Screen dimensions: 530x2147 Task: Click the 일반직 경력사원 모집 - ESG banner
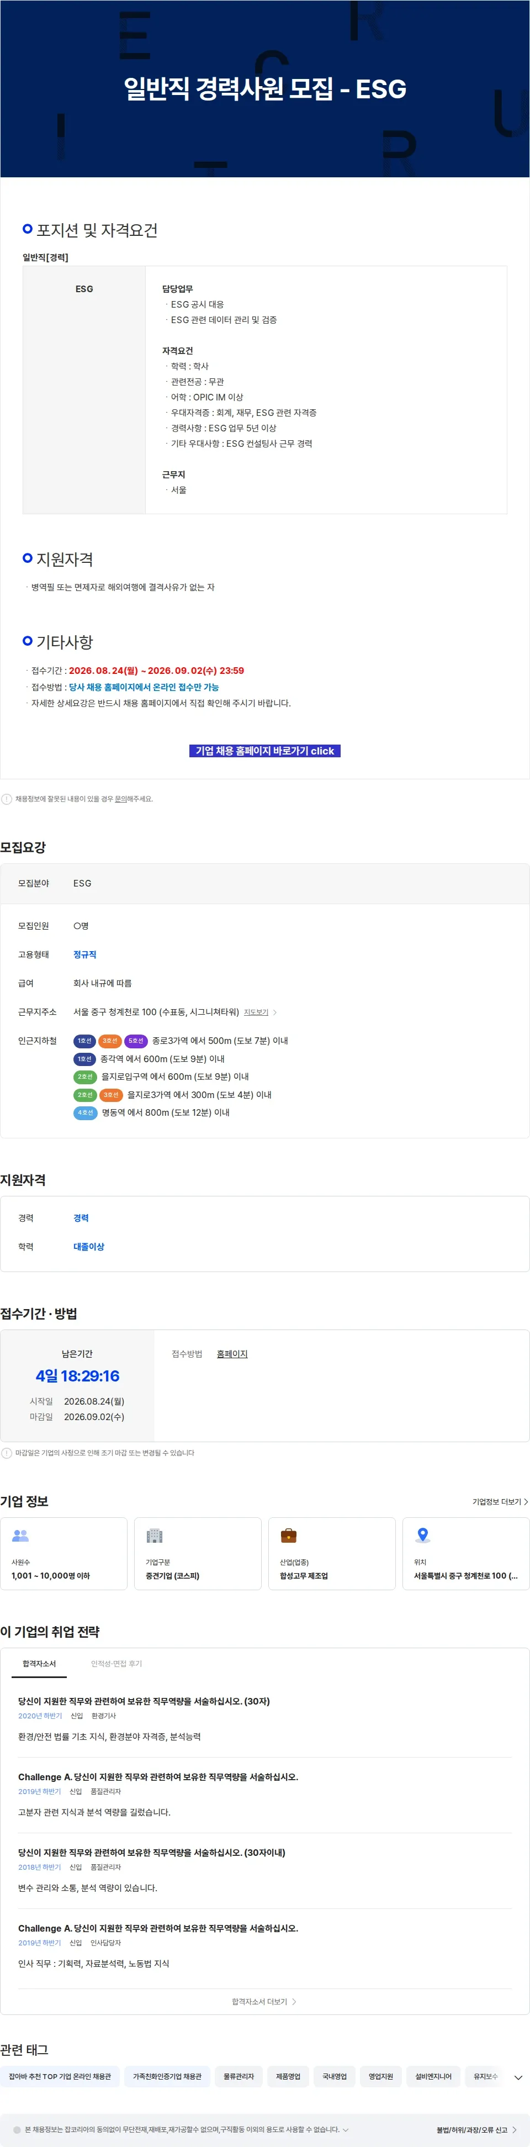click(x=265, y=89)
